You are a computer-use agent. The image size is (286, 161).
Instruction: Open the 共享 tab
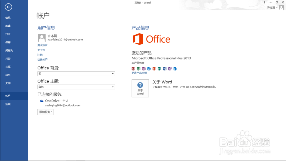pyautogui.click(x=14, y=67)
